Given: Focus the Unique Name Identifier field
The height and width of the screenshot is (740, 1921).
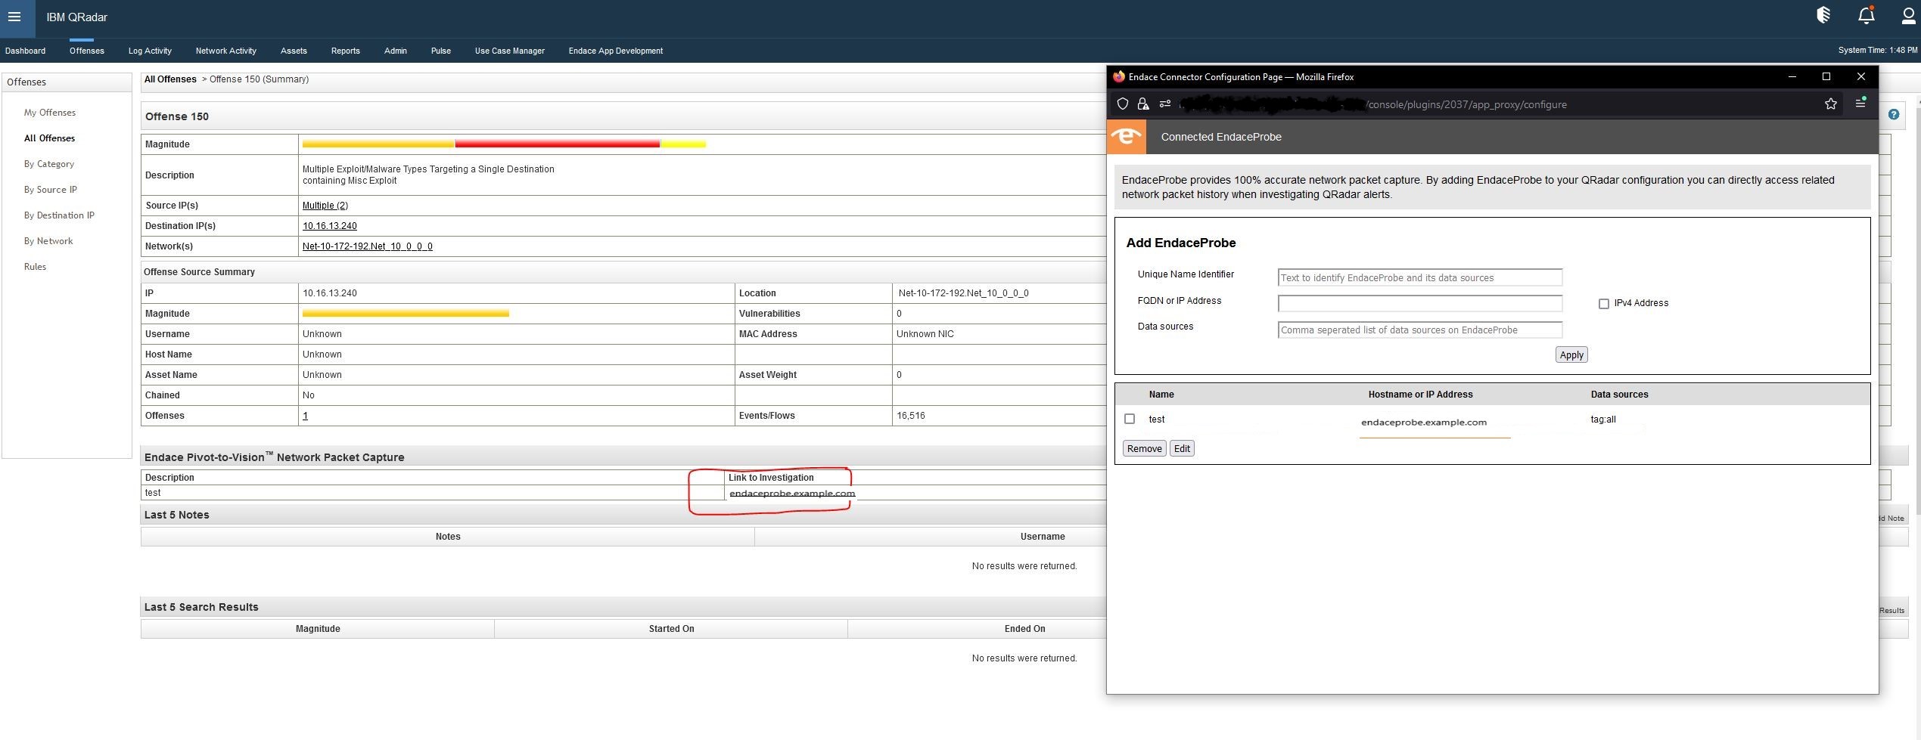Looking at the screenshot, I should [1420, 277].
